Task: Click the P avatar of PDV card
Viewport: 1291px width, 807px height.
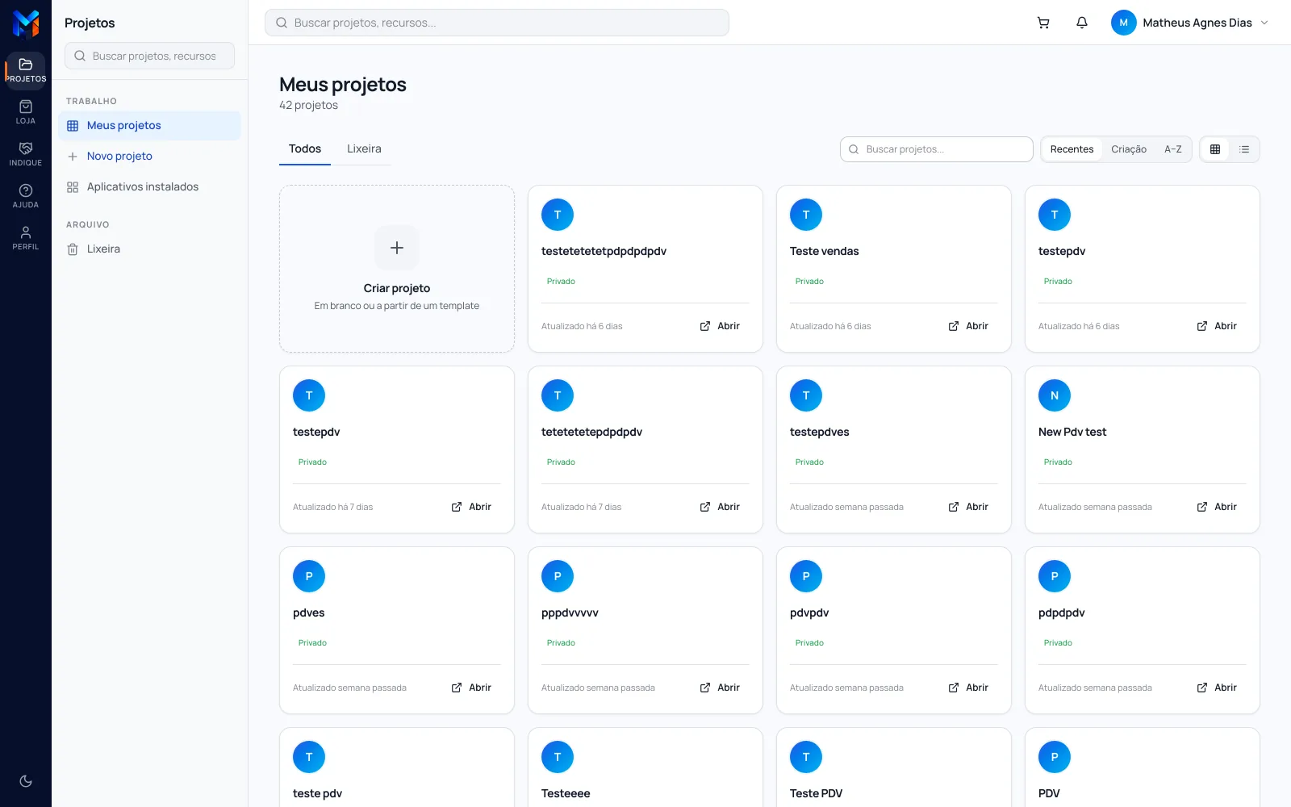Action: pos(1055,757)
